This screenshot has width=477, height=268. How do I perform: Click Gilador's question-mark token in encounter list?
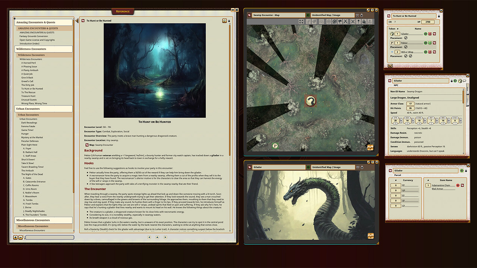click(x=392, y=33)
